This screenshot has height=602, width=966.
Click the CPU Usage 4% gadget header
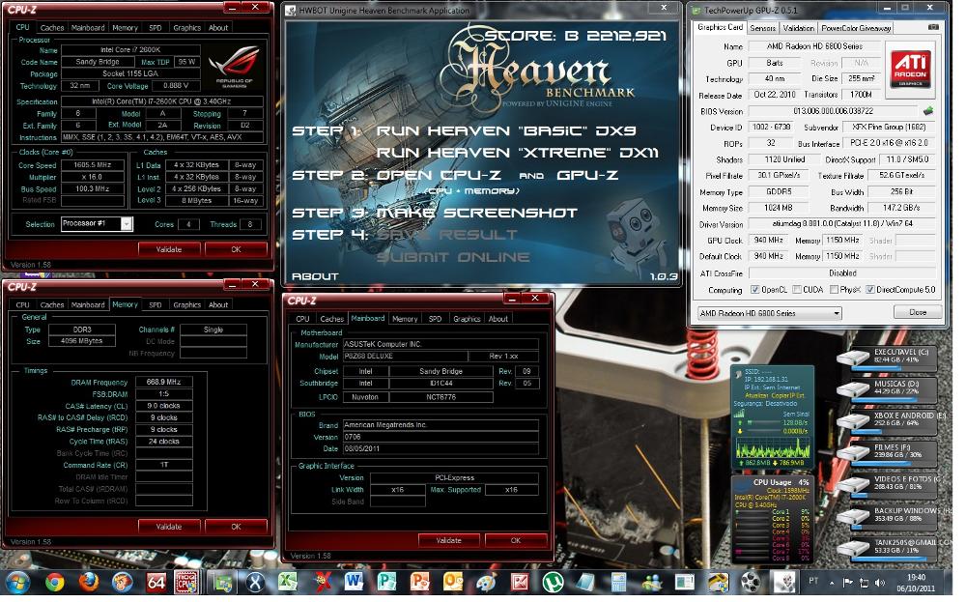tap(781, 482)
